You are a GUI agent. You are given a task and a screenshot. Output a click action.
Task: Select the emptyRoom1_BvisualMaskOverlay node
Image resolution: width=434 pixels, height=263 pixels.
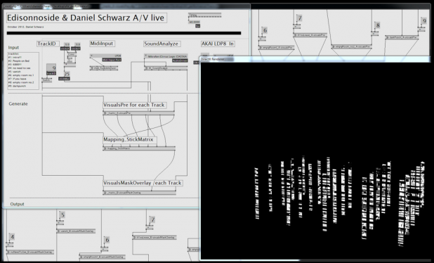pos(103,257)
